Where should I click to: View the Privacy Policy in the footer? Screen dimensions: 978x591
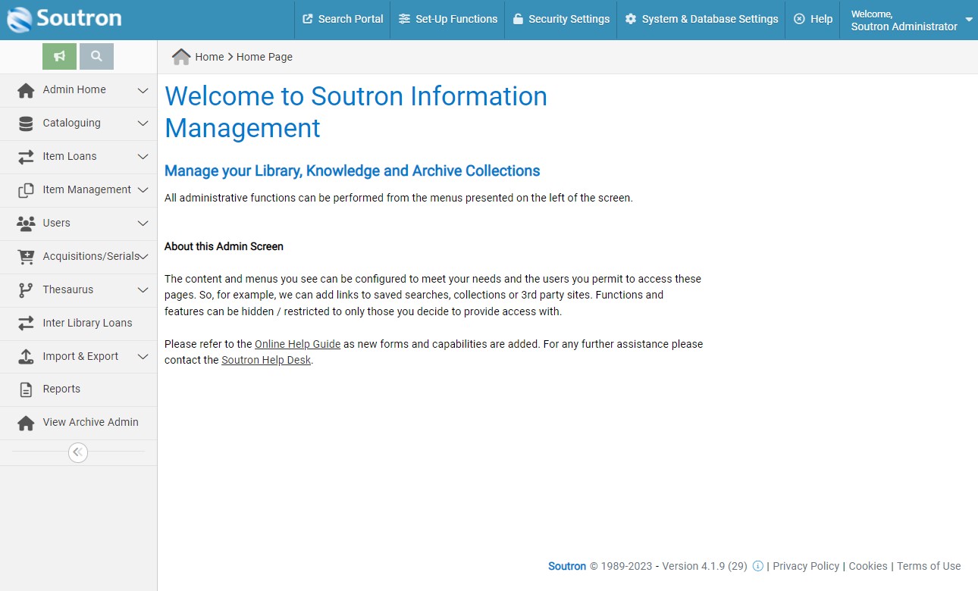point(806,566)
